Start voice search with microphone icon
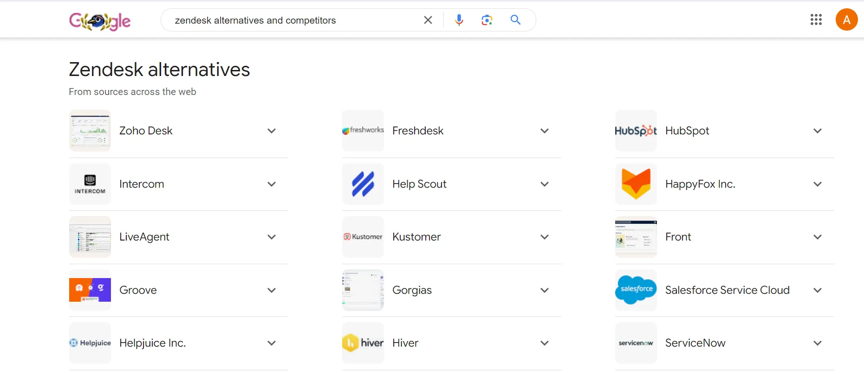The width and height of the screenshot is (864, 374). point(459,20)
